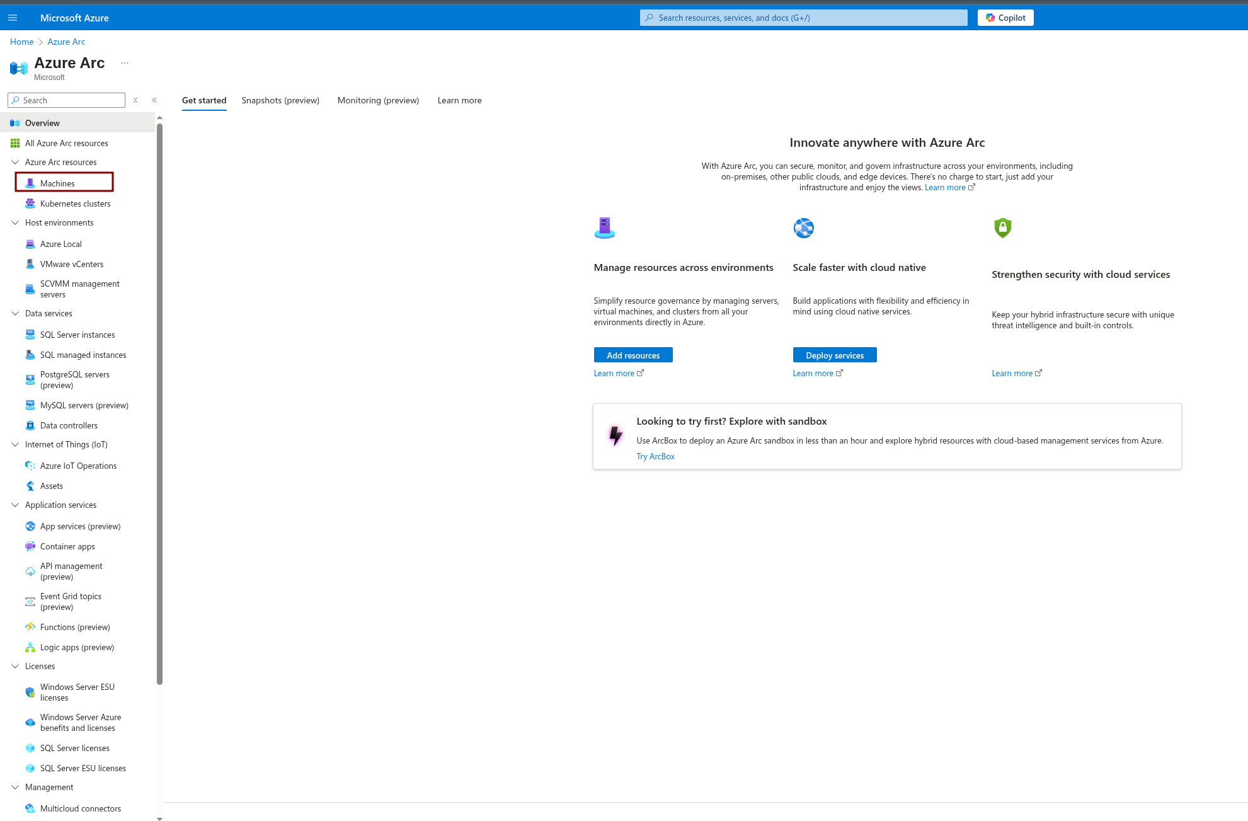This screenshot has height=821, width=1248.
Task: Open Azure IoT Operations
Action: [x=77, y=466]
